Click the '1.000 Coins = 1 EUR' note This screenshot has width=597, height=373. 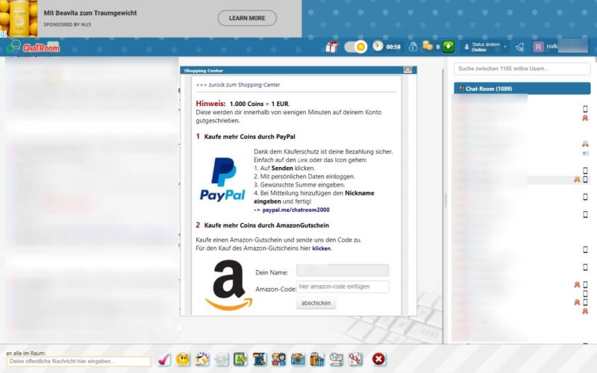259,104
